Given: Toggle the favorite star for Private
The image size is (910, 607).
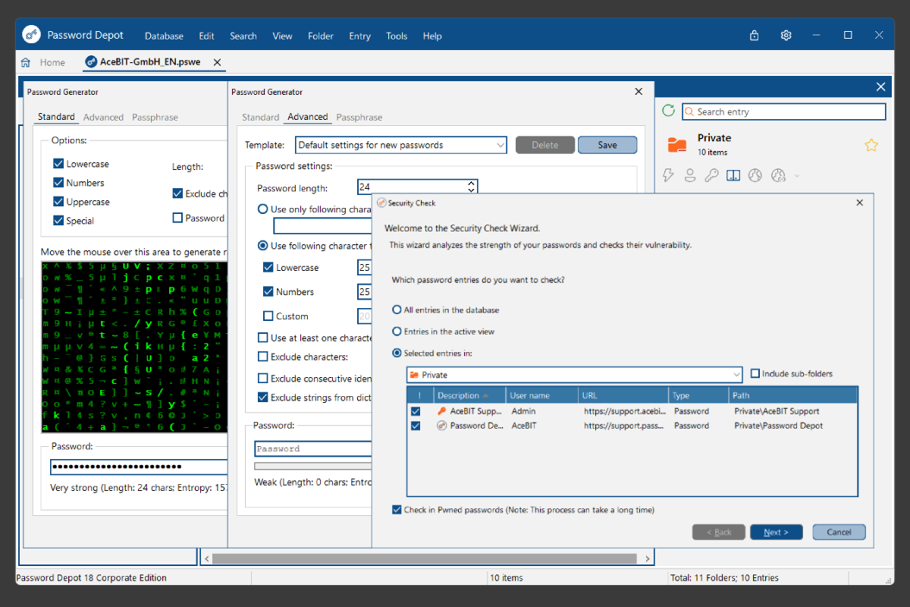Looking at the screenshot, I should coord(871,145).
